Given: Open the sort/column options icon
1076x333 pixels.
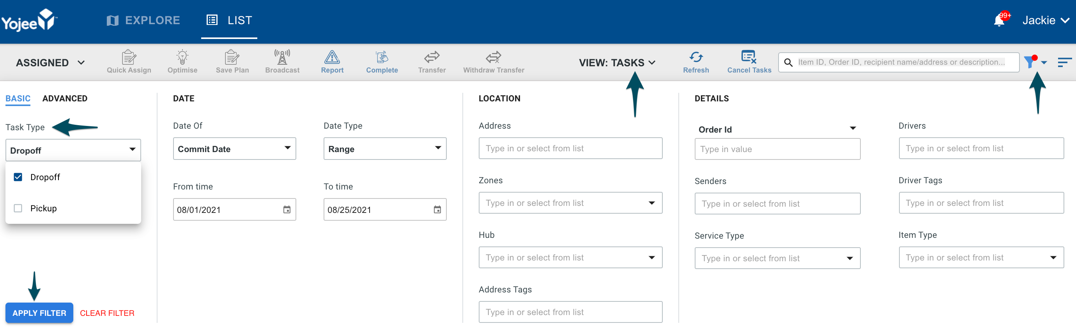Looking at the screenshot, I should tap(1064, 62).
